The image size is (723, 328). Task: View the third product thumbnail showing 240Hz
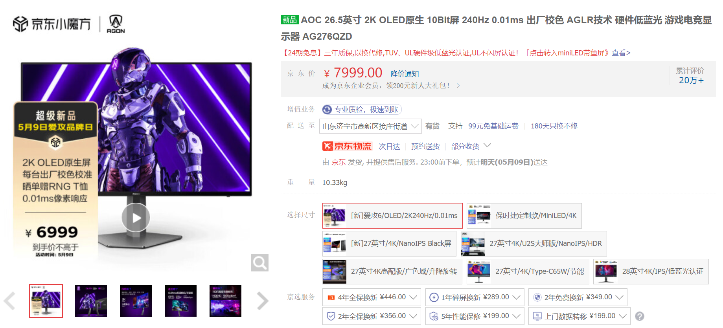pos(136,301)
